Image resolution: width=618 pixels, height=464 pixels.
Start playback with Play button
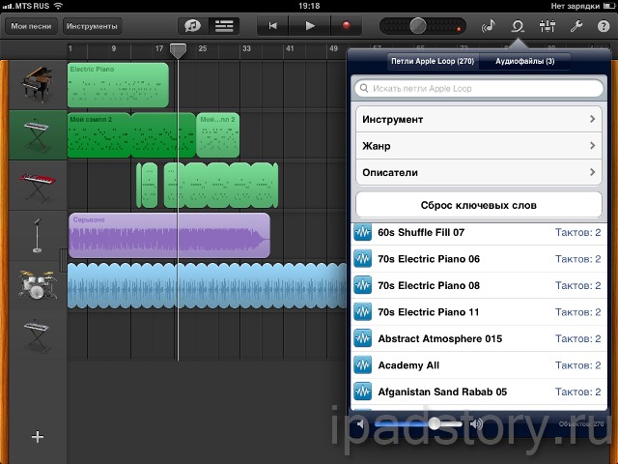click(310, 26)
